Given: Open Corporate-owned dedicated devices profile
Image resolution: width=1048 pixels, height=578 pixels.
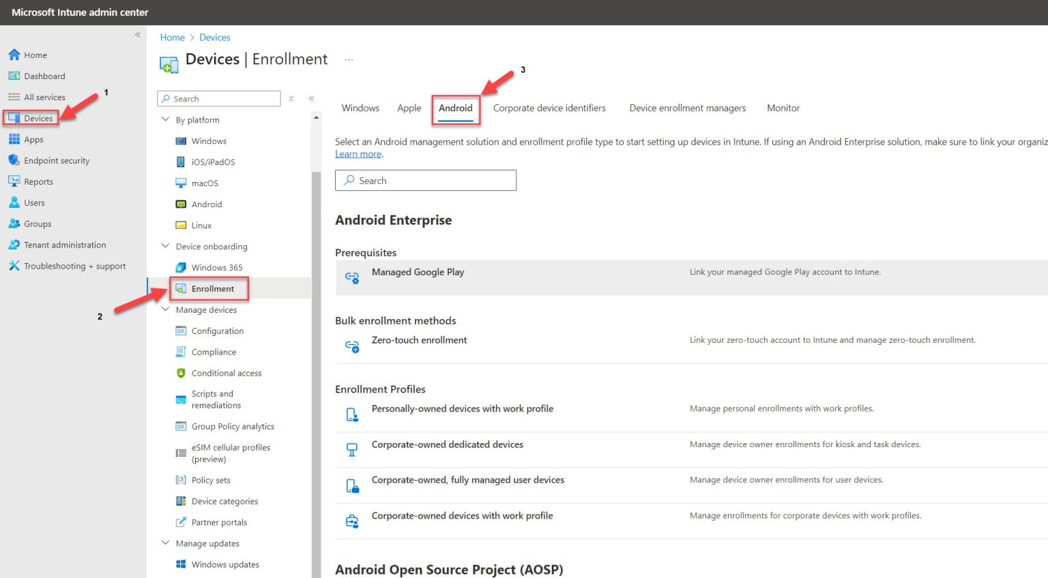Looking at the screenshot, I should point(447,444).
